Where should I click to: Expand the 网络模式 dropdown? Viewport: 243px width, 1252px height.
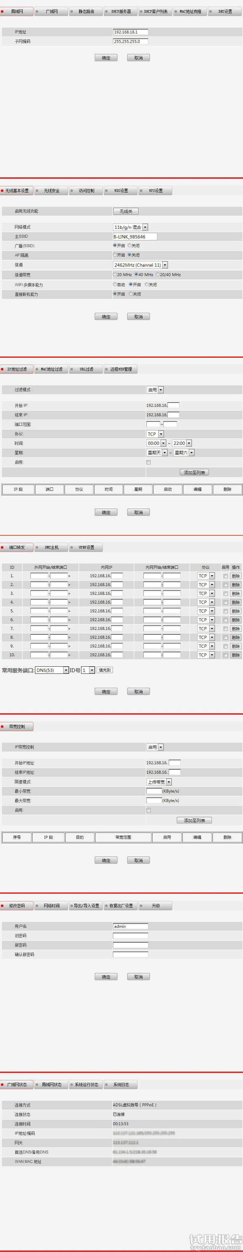tap(145, 227)
